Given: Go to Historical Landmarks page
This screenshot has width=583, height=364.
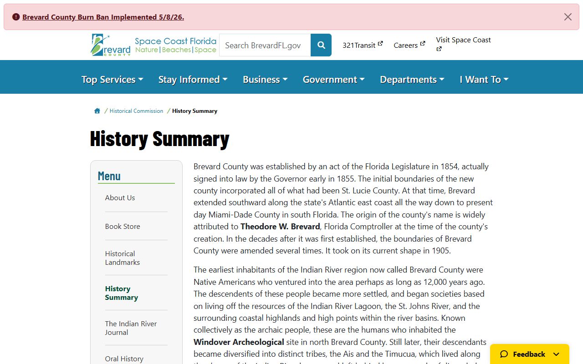Looking at the screenshot, I should (123, 258).
